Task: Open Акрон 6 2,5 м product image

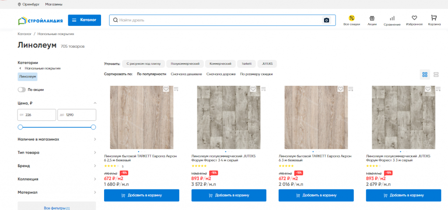Action: coord(141,117)
